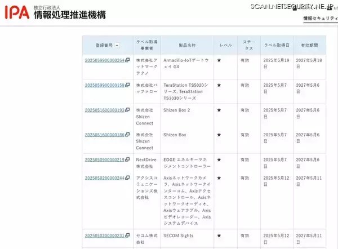Click external-link icon beside 2025059900000158
This screenshot has height=249, width=338.
click(128, 86)
